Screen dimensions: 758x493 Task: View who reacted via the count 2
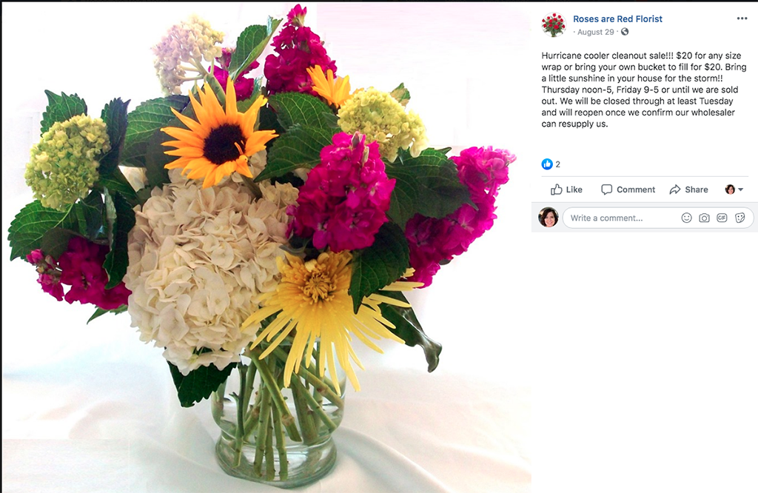557,164
